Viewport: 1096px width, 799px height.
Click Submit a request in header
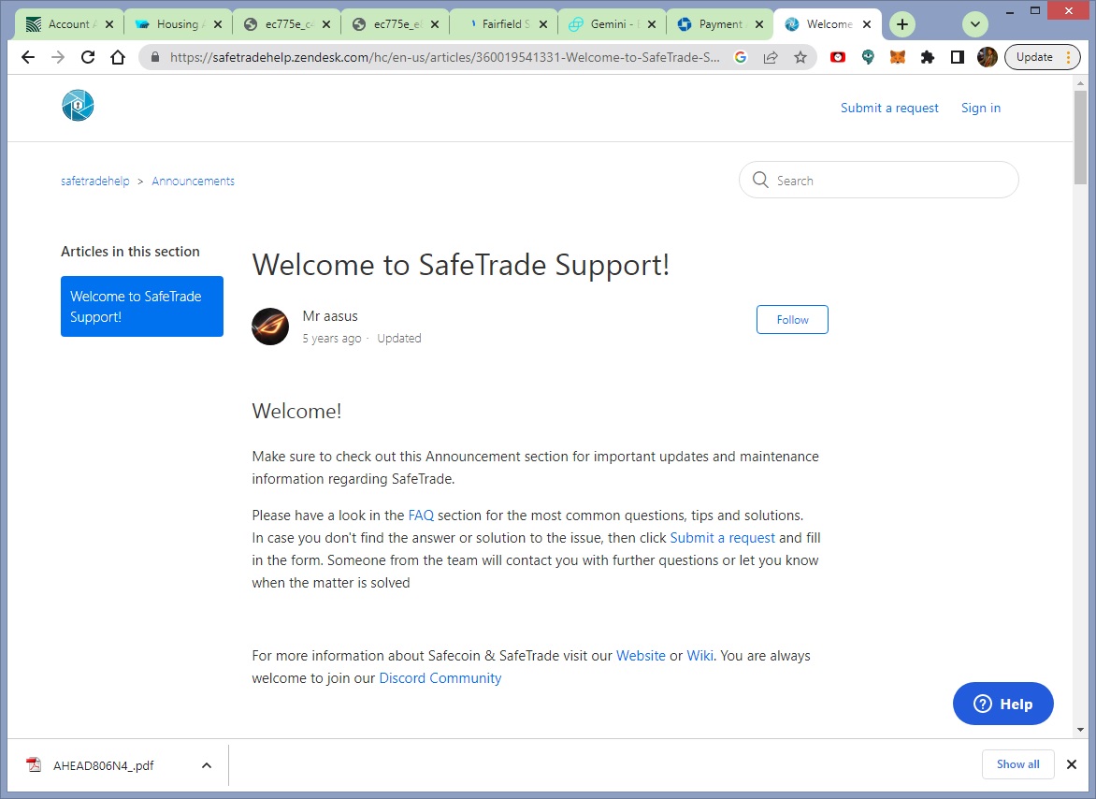pos(889,108)
